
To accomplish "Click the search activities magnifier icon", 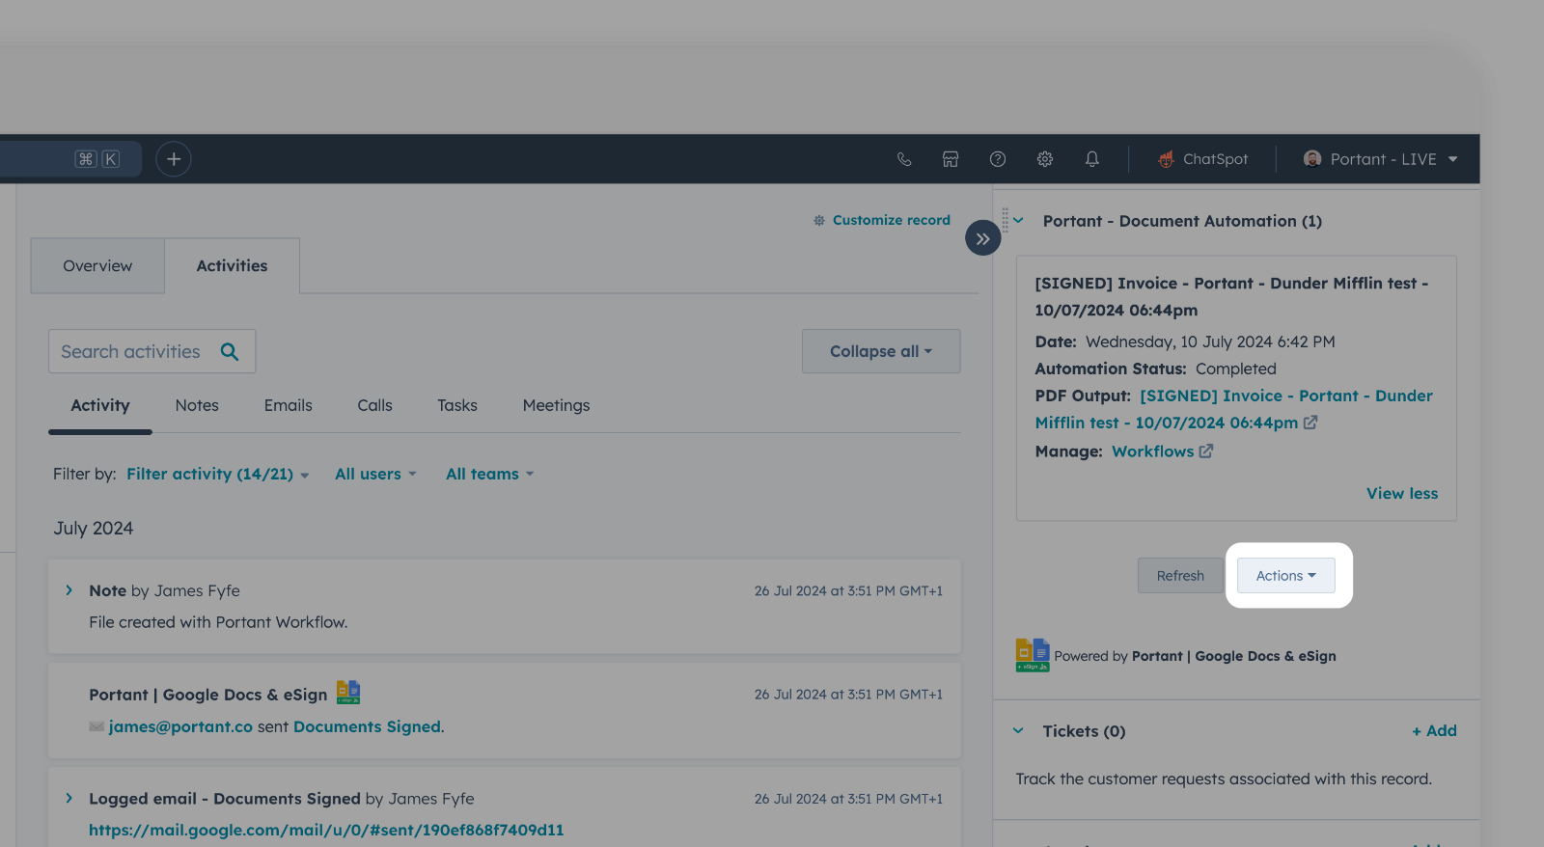I will click(230, 352).
